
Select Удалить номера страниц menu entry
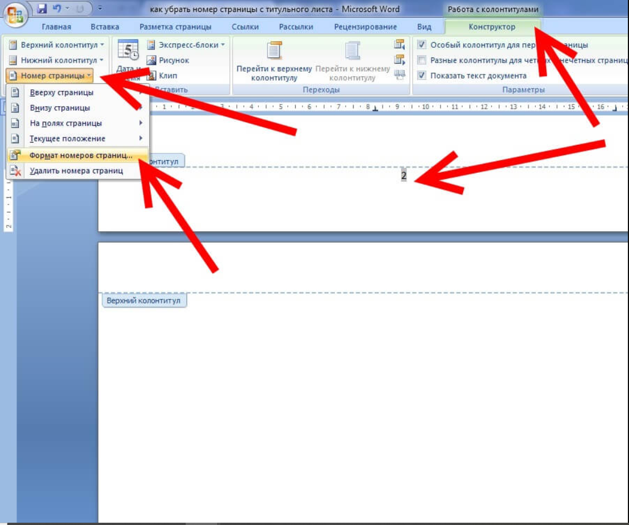click(x=77, y=170)
